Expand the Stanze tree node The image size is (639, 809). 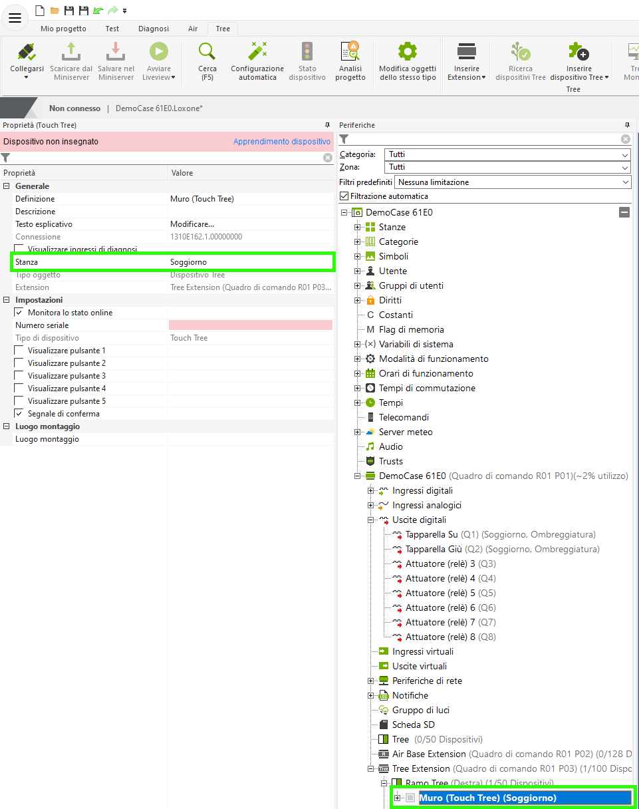[358, 228]
